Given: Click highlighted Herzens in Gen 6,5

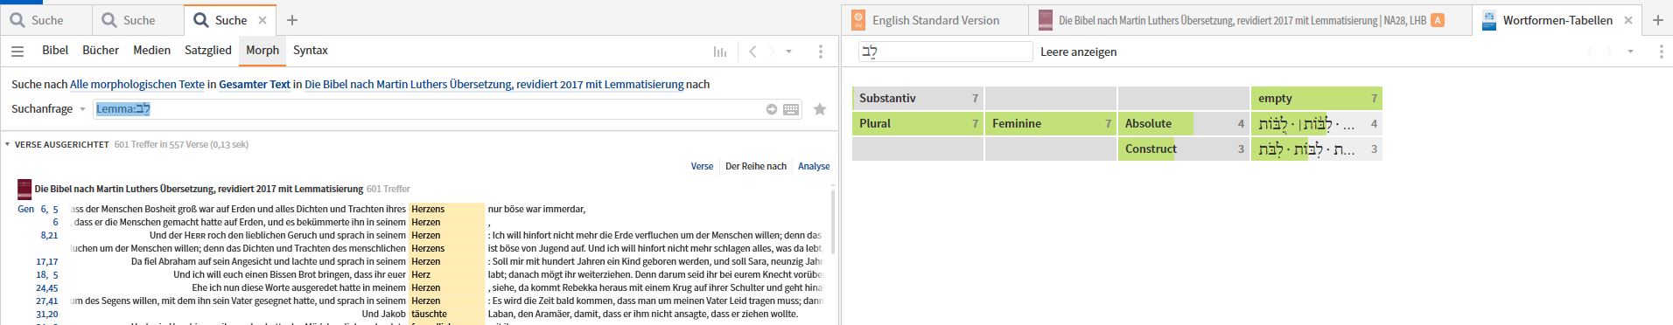Looking at the screenshot, I should pos(428,209).
